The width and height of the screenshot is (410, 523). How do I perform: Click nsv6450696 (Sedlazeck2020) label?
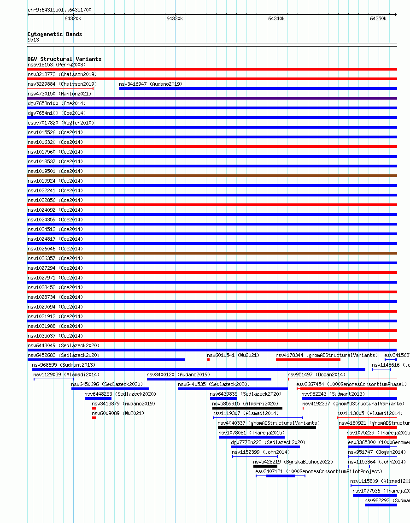(x=107, y=384)
